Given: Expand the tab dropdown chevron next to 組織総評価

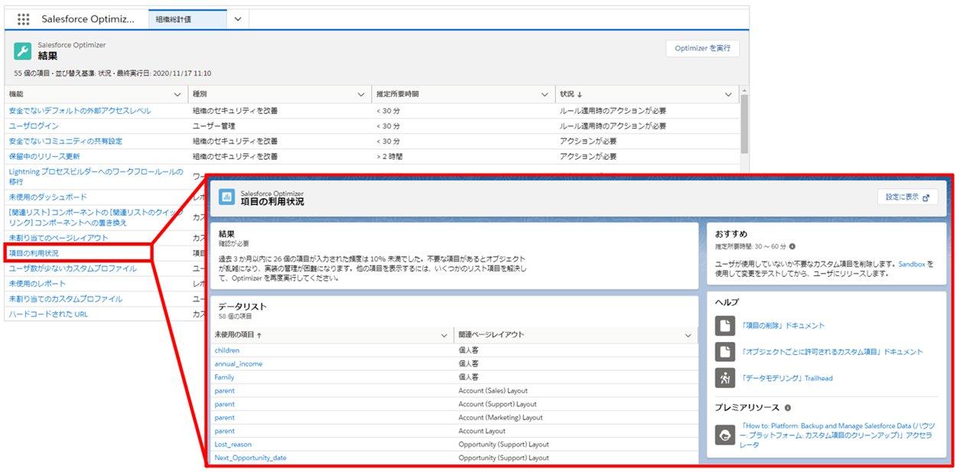Looking at the screenshot, I should [238, 19].
